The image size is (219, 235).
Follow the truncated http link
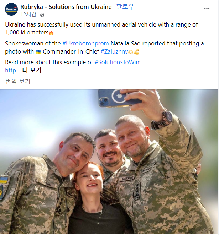(x=12, y=70)
